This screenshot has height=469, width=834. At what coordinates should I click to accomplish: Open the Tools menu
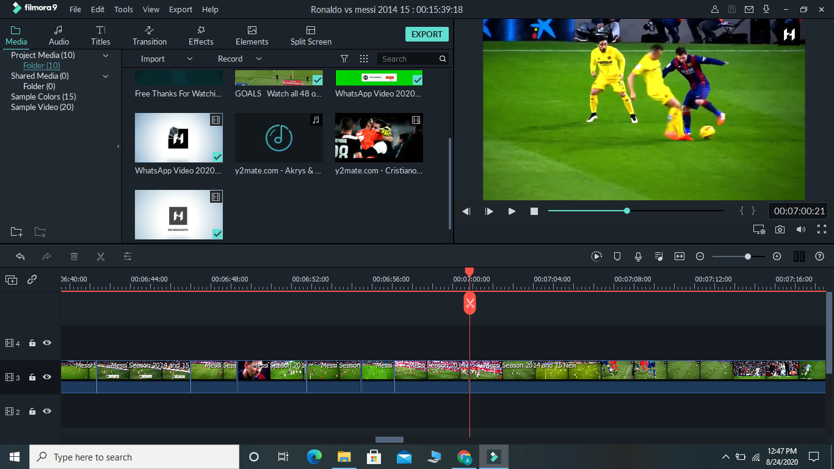[x=123, y=10]
